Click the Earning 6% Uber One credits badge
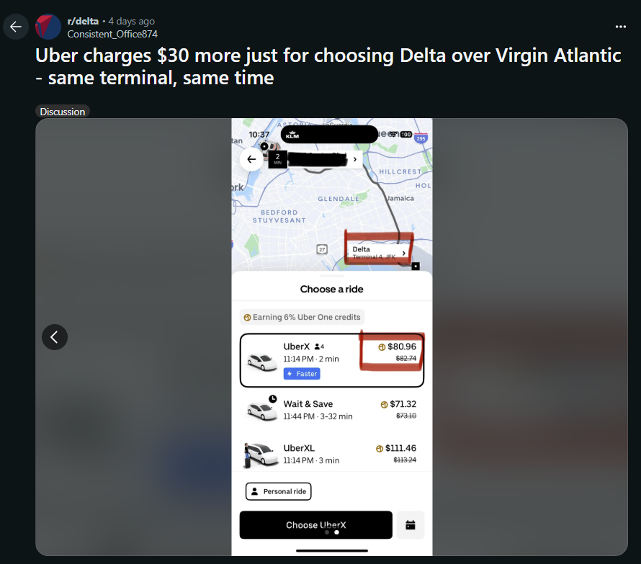 (302, 317)
